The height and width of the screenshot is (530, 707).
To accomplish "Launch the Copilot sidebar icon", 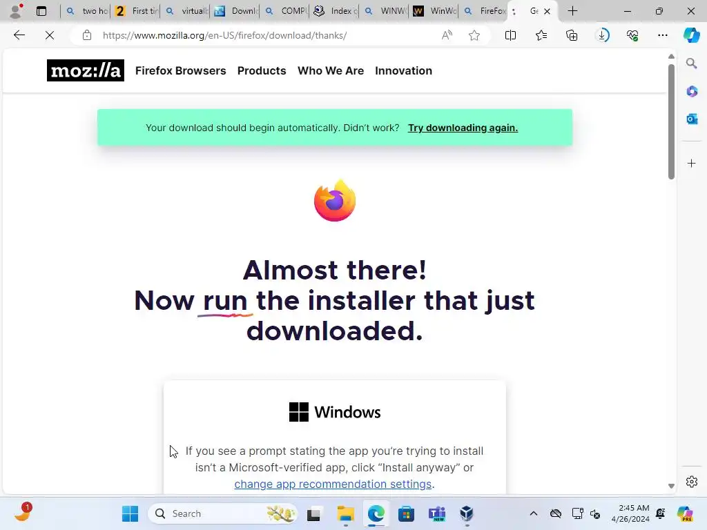I will pos(691,35).
